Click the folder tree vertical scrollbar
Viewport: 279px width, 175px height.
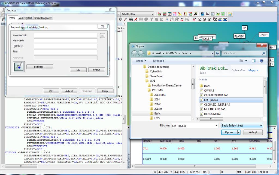coord(193,84)
